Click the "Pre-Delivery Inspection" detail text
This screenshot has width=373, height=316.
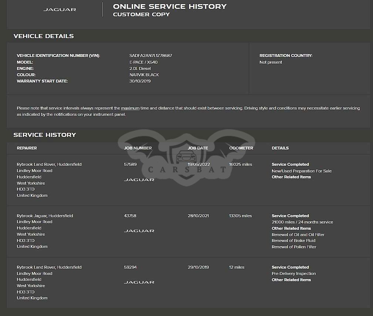[293, 274]
